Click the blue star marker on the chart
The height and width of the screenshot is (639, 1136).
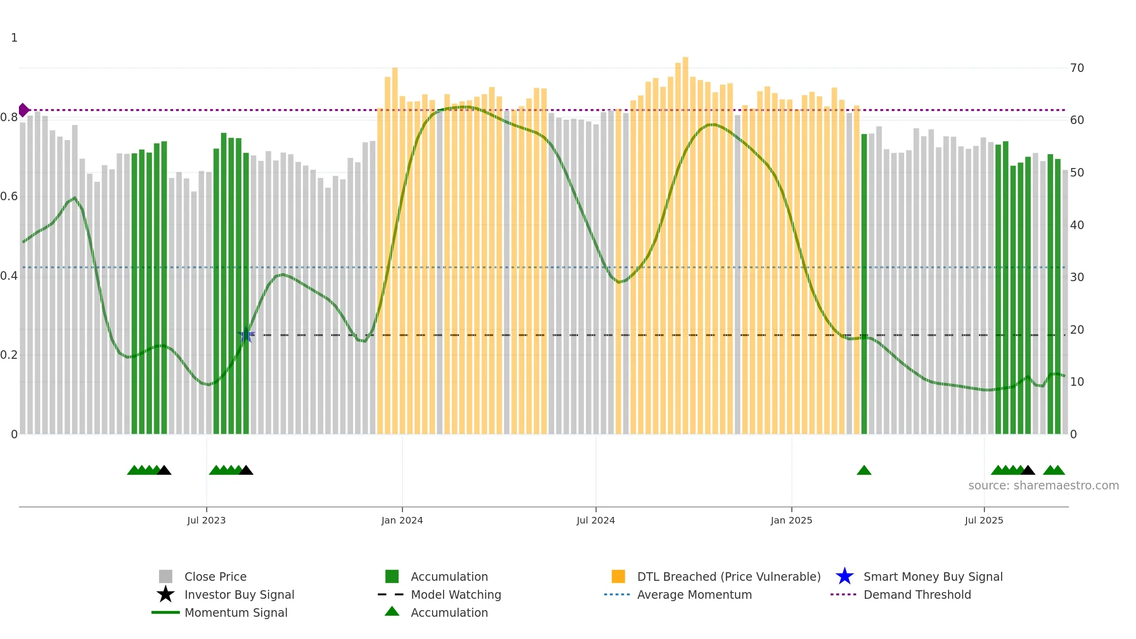246,336
